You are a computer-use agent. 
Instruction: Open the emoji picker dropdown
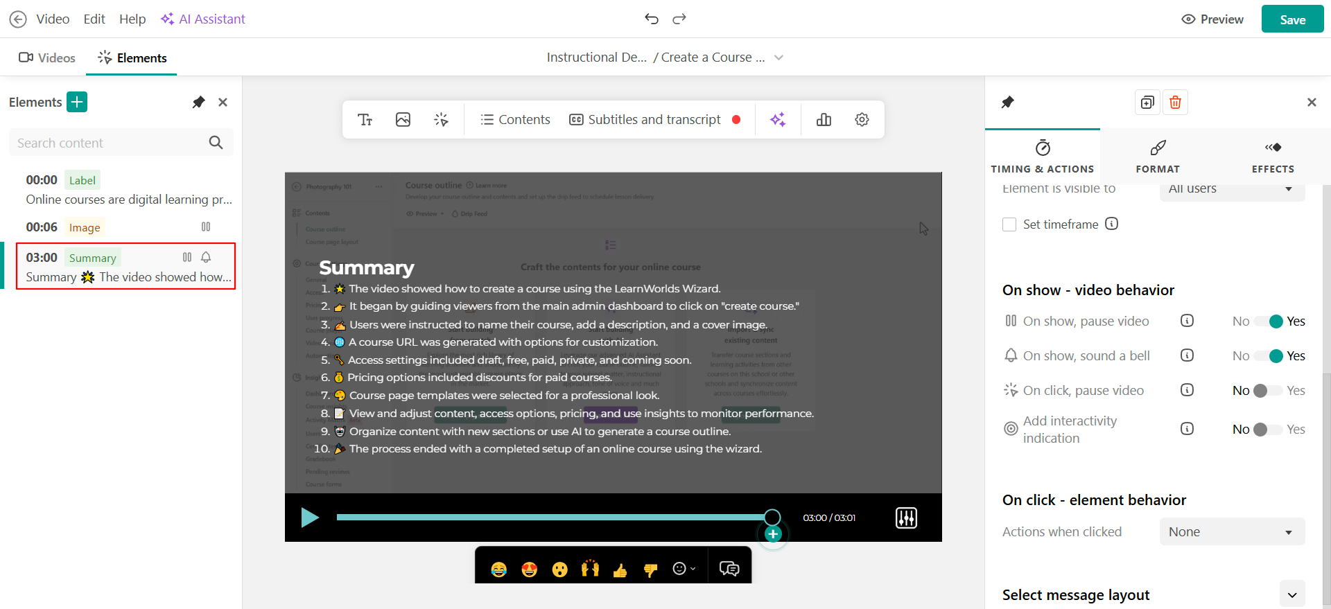[684, 569]
